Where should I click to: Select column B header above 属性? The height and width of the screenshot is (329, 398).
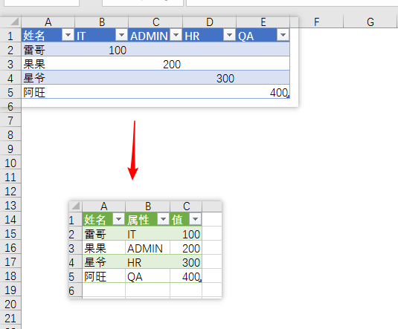(x=148, y=206)
